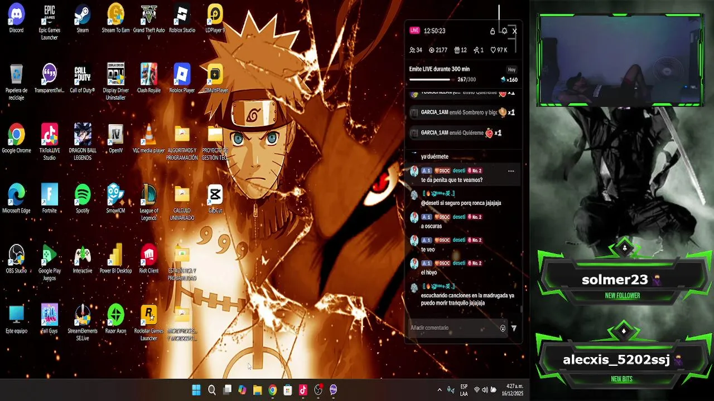Open StreamElements SE.Live desktop icon
714x401 pixels.
tap(83, 323)
